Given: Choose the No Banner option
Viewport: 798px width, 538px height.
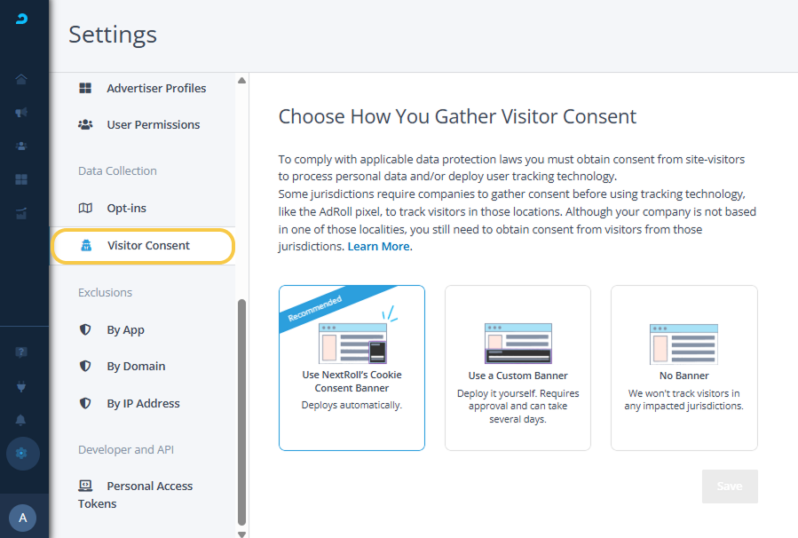Looking at the screenshot, I should pos(683,368).
